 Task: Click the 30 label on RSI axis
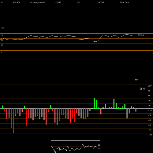(2, 45)
